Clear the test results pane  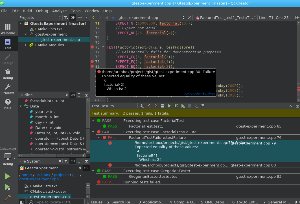coord(142,106)
